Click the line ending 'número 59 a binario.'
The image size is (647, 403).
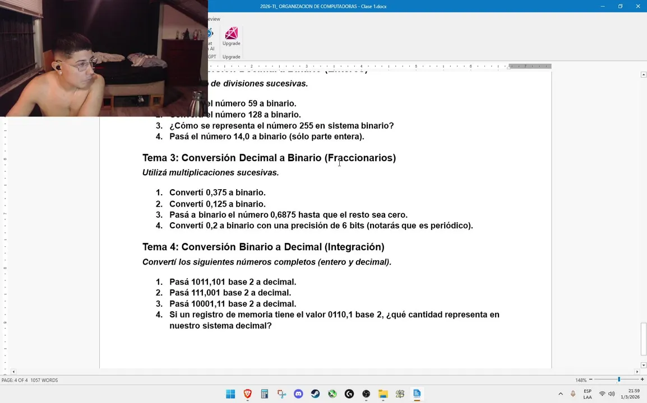click(x=252, y=104)
